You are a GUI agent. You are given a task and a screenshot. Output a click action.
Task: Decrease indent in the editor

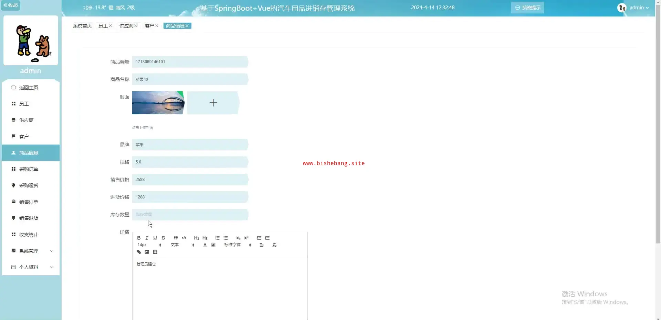(x=259, y=238)
